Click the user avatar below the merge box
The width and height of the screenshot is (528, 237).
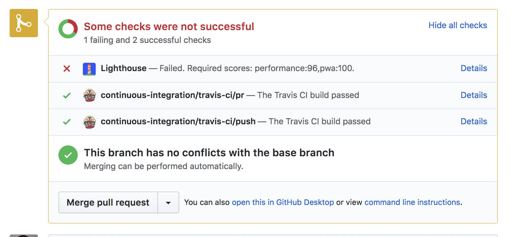click(23, 236)
